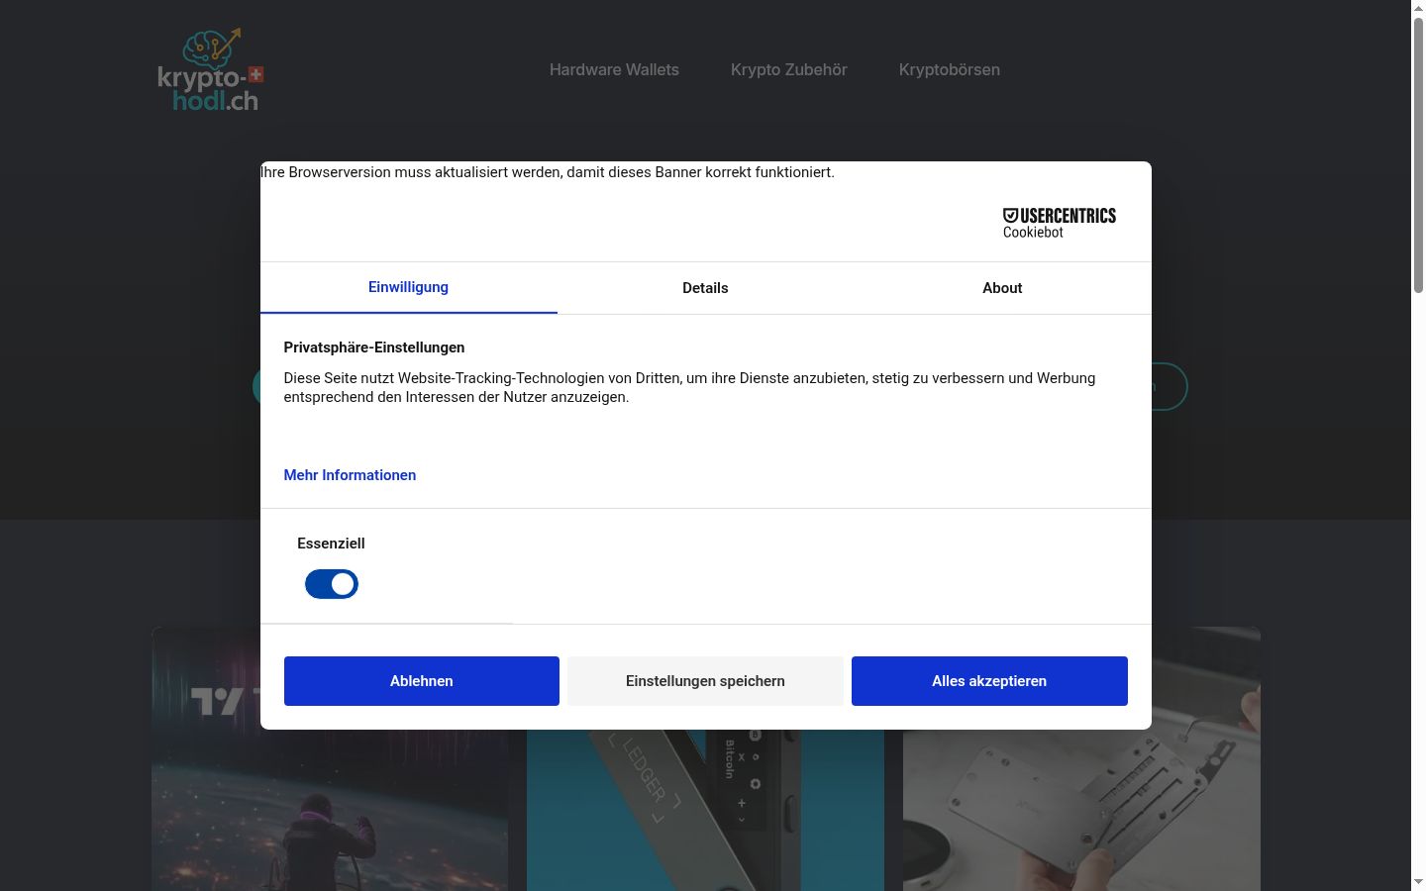
Task: Toggle the Essenziell switch
Action: [x=332, y=584]
